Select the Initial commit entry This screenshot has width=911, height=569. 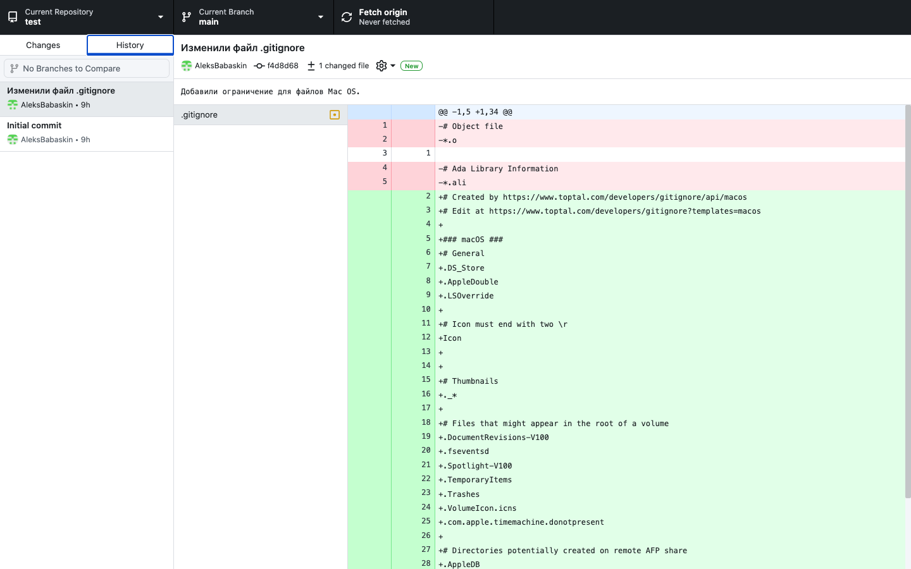(x=87, y=133)
